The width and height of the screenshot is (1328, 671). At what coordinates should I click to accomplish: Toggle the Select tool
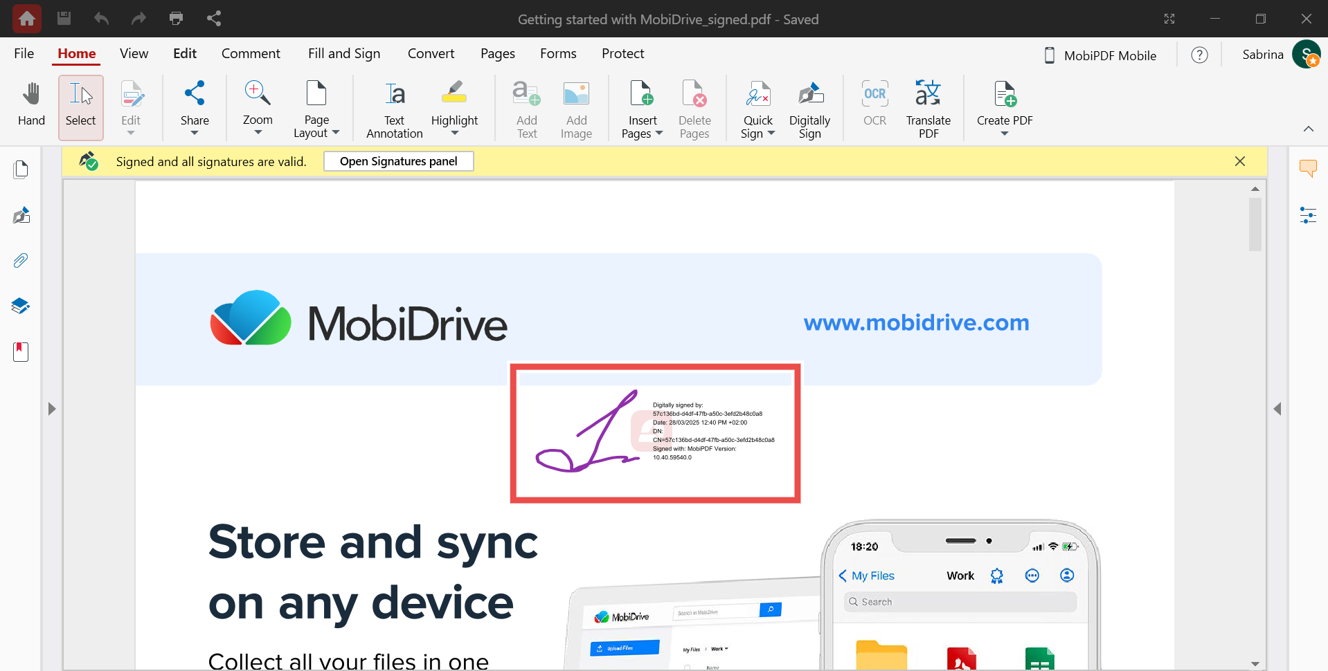coord(81,108)
